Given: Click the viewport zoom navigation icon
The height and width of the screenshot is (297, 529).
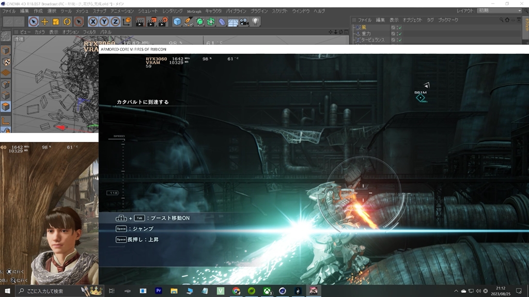Looking at the screenshot, I should click(x=335, y=32).
